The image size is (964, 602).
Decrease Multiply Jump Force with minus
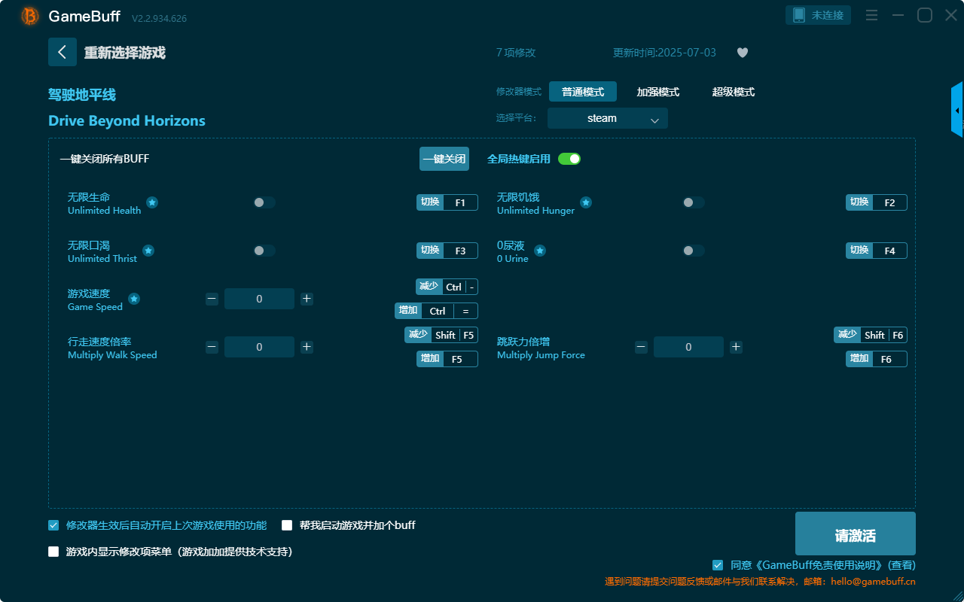pos(641,347)
